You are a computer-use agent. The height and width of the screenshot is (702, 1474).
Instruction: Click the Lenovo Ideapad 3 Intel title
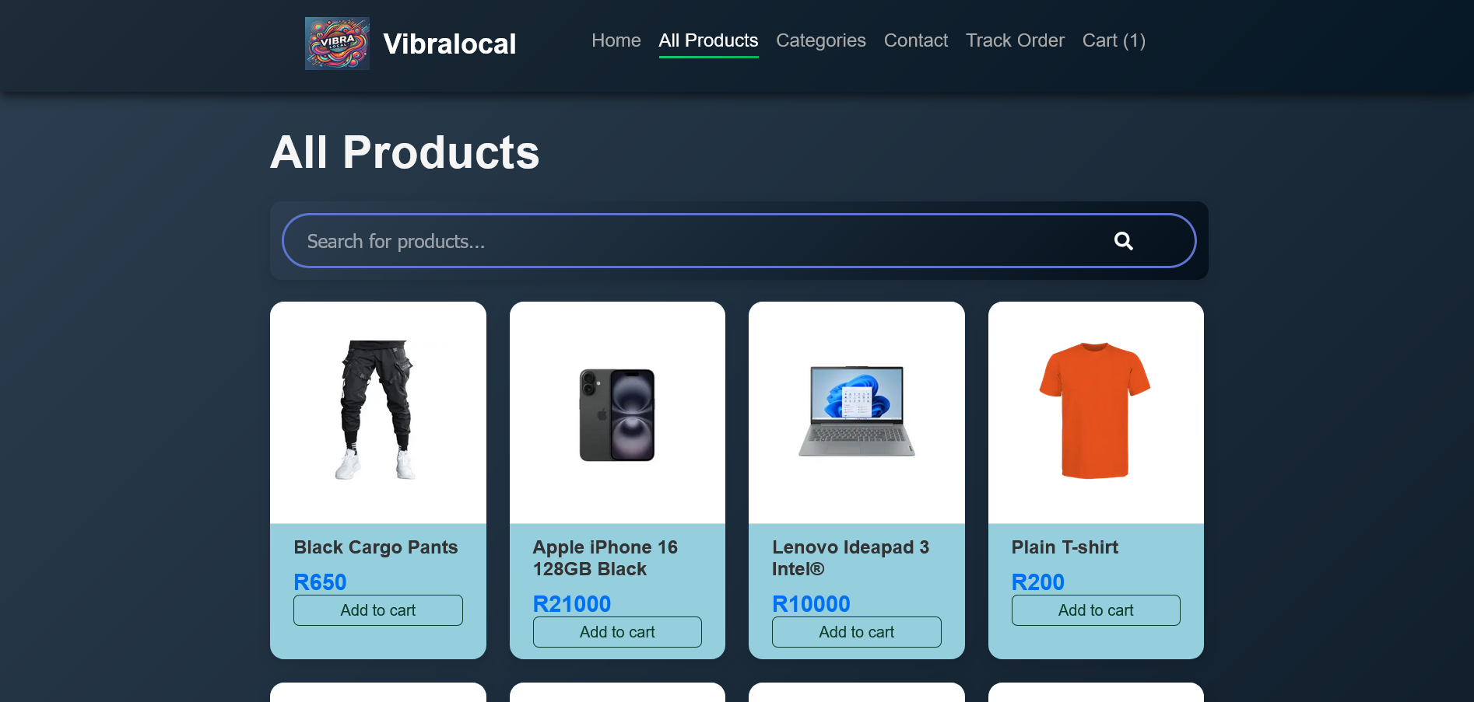coord(851,558)
